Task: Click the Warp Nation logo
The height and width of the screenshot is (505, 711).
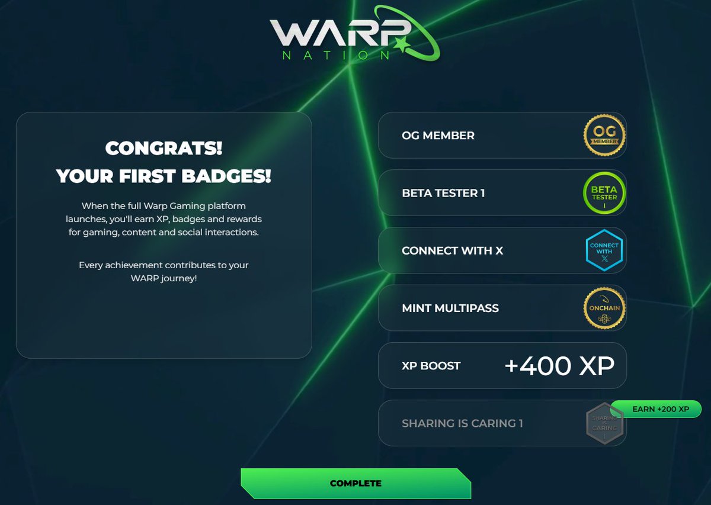Action: click(355, 33)
